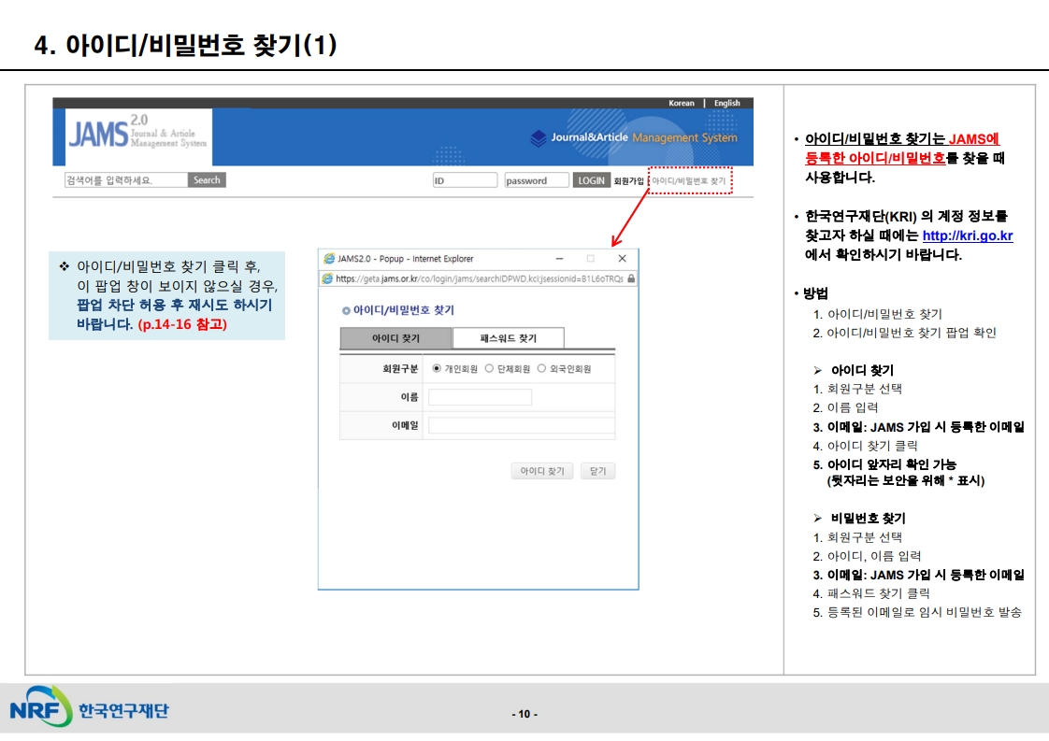The width and height of the screenshot is (1049, 741).
Task: Click the Internet Explorer icon in popup title
Action: click(328, 259)
